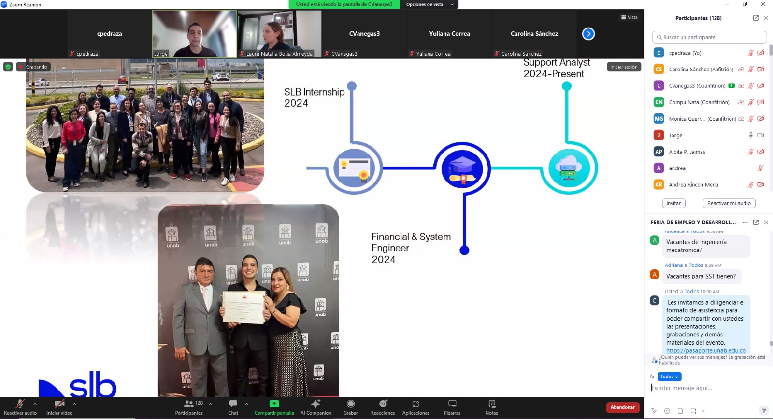Screen dimensions: 773x419
Task: Pop out the Participantes panel
Action: 756,18
